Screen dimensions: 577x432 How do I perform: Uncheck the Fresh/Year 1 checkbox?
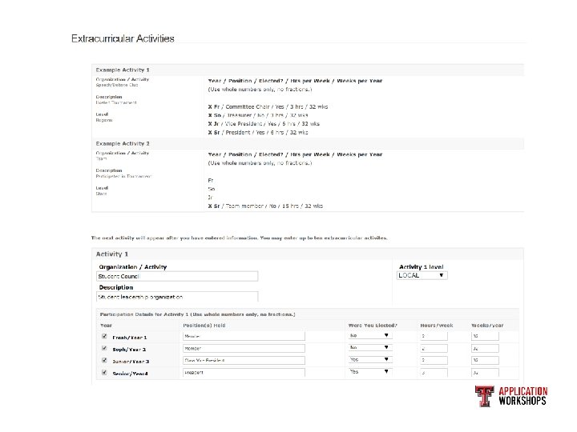(103, 337)
